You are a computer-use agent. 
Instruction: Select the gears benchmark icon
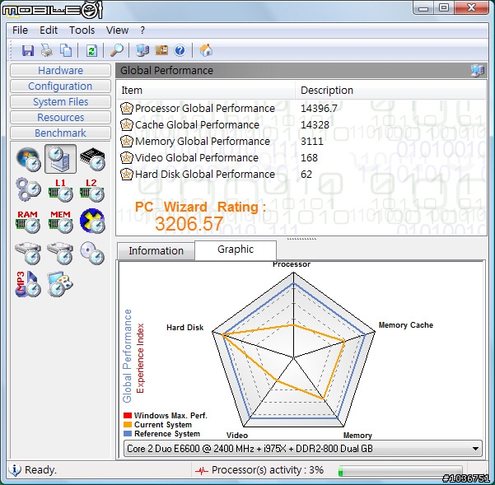click(28, 190)
